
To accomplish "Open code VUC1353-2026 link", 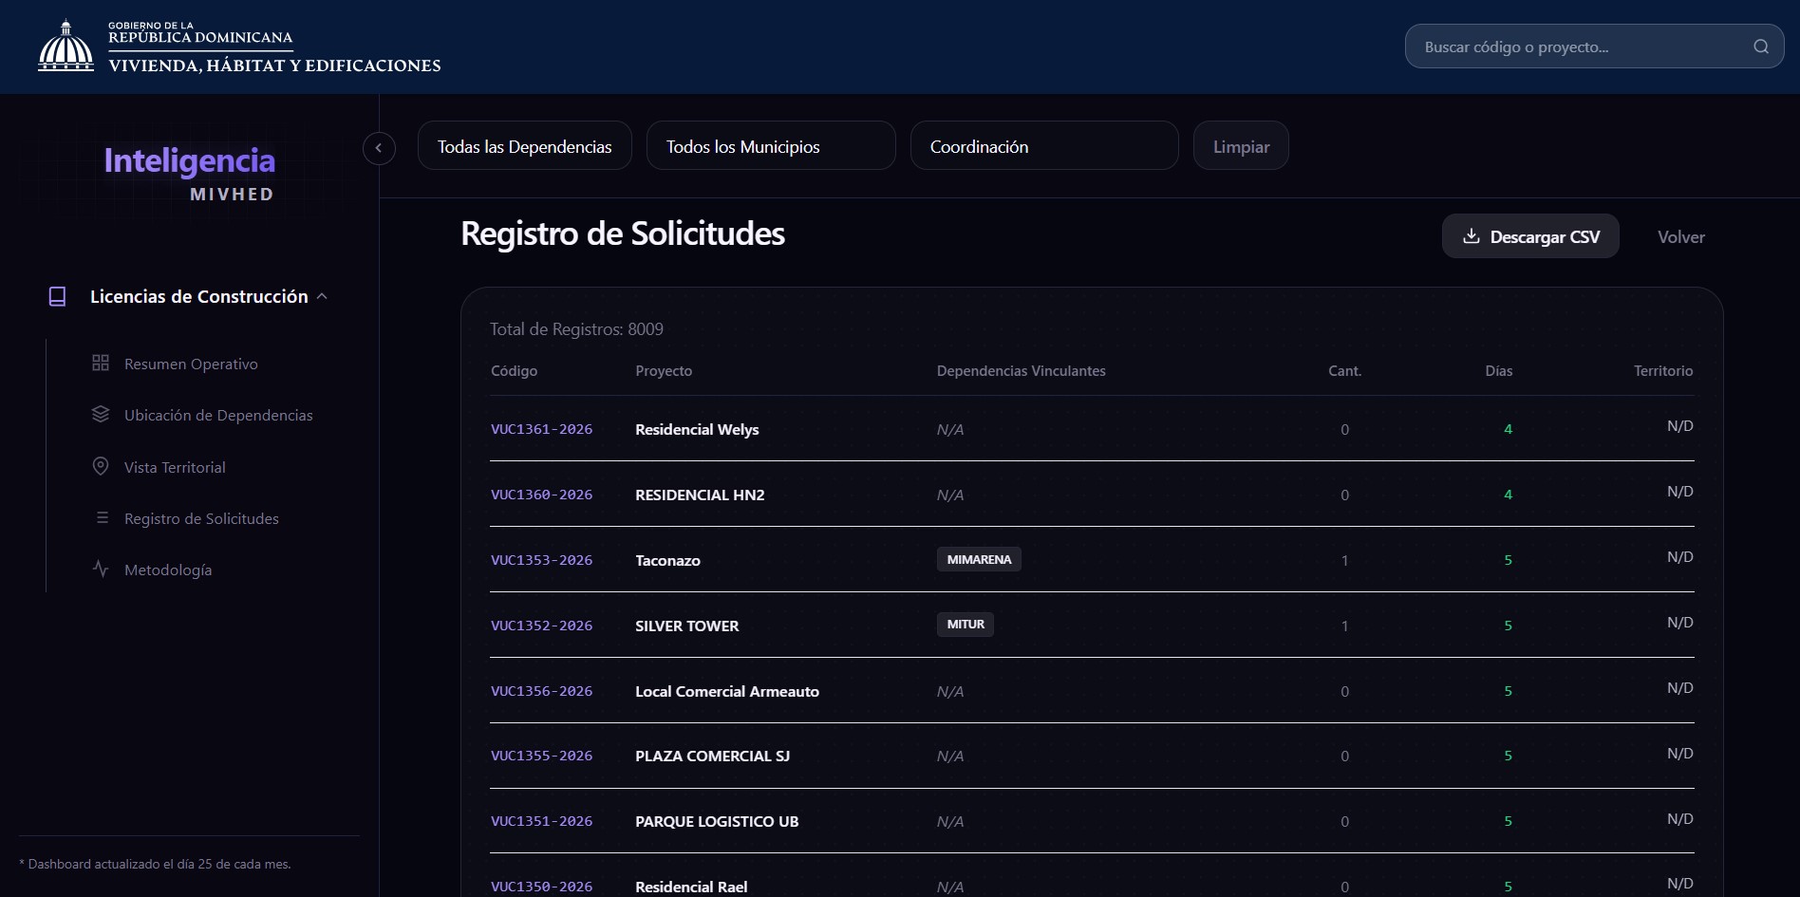I will click(x=541, y=560).
